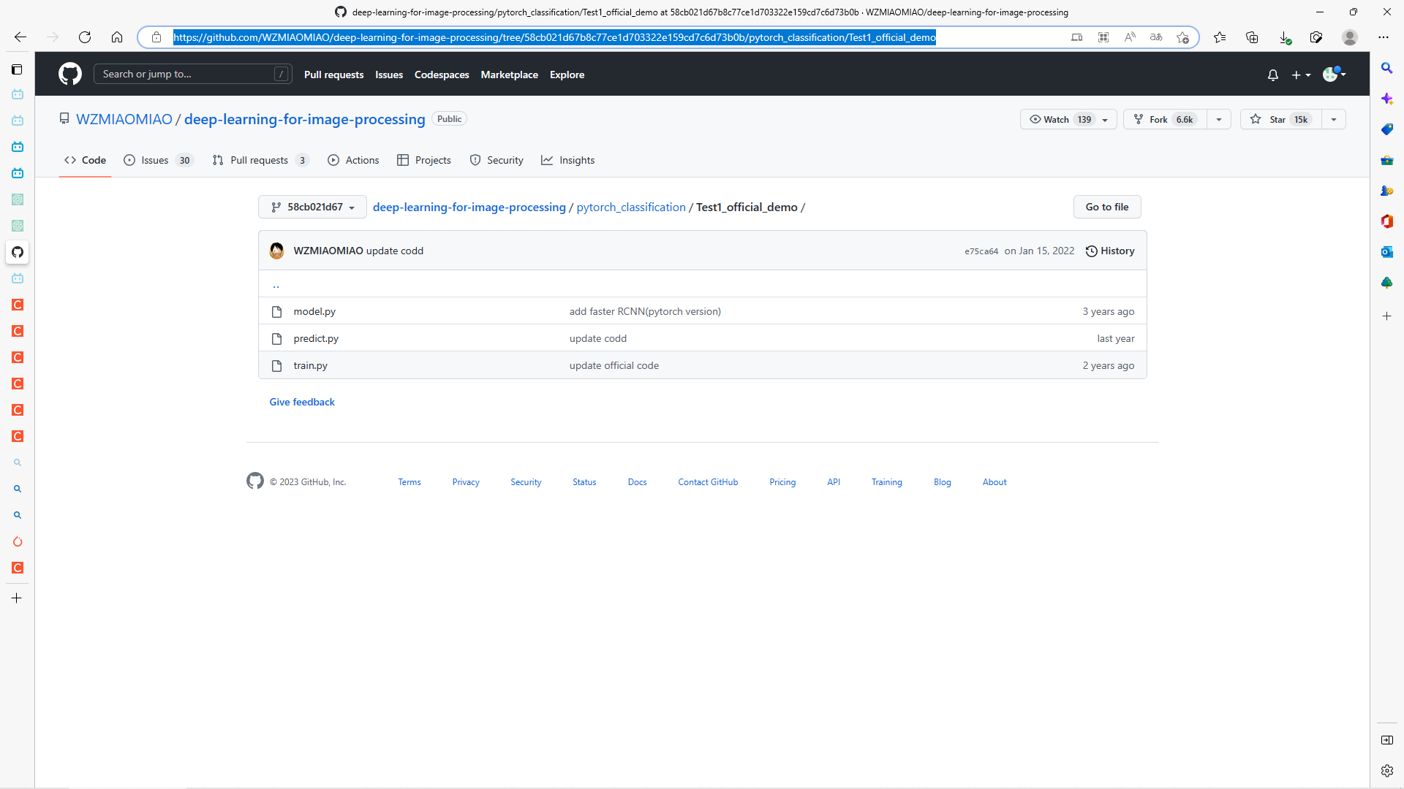Open the notifications bell
This screenshot has width=1404, height=789.
1272,75
